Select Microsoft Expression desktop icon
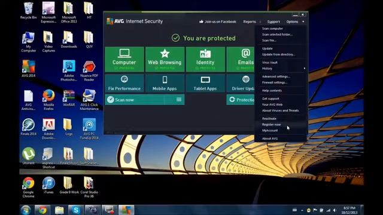 click(48, 13)
